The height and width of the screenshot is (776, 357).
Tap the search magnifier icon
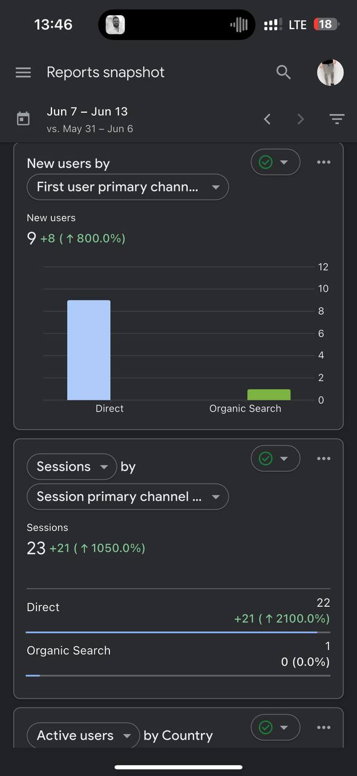[x=284, y=72]
